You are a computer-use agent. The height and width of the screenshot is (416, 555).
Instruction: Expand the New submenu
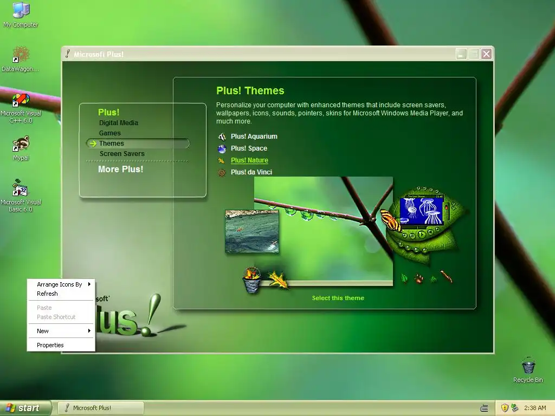61,331
